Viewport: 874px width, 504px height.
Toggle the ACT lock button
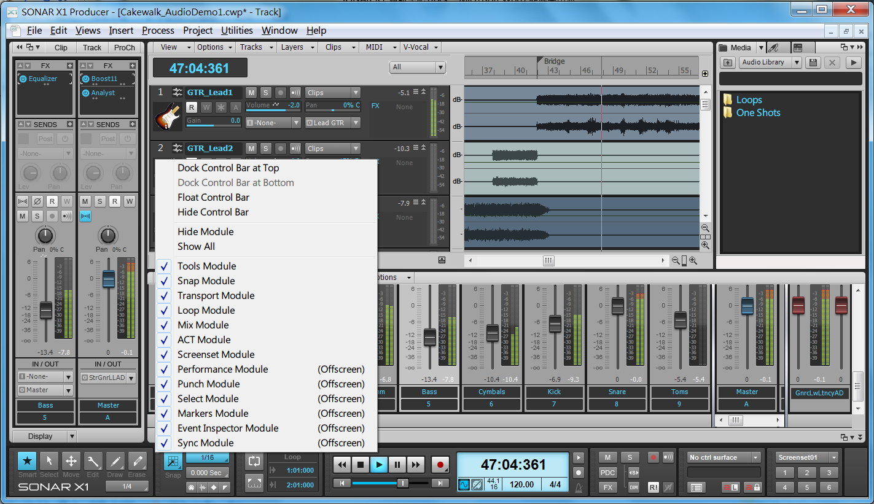click(753, 487)
